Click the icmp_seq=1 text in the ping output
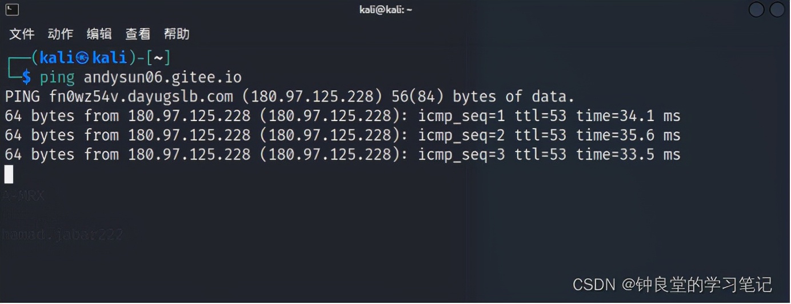This screenshot has height=304, width=791. coord(462,116)
